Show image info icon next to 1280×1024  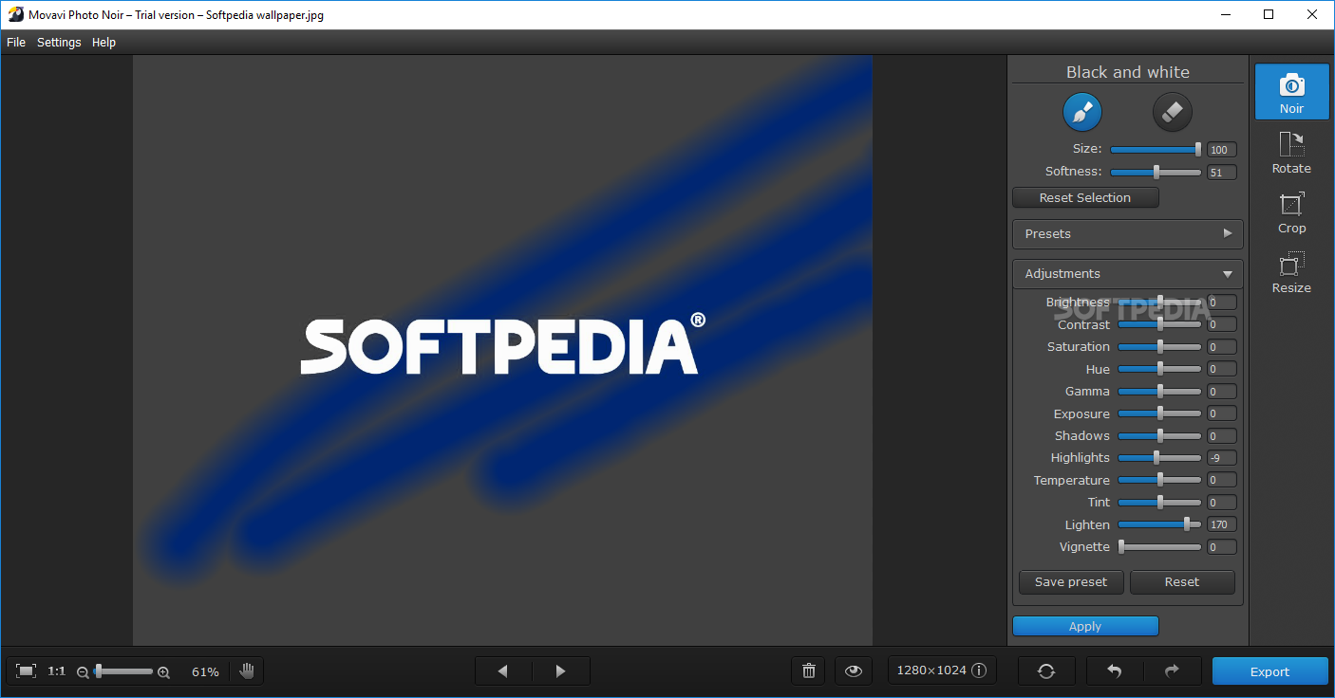point(979,670)
